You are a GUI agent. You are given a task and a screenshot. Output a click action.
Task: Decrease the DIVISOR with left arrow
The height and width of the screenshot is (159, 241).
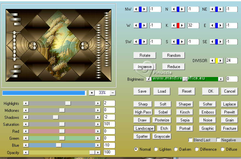(212, 61)
